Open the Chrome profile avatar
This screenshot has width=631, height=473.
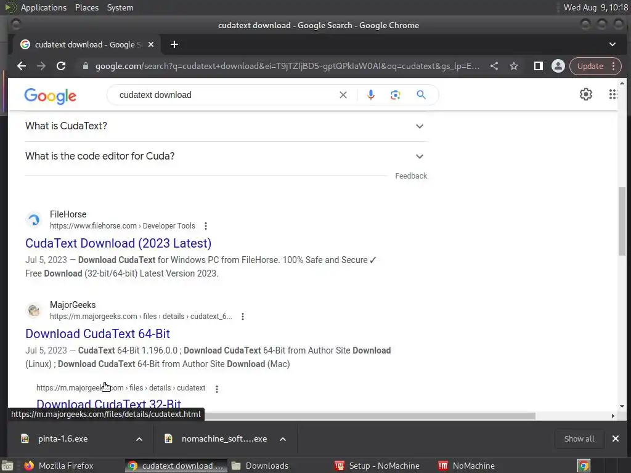[x=558, y=67]
